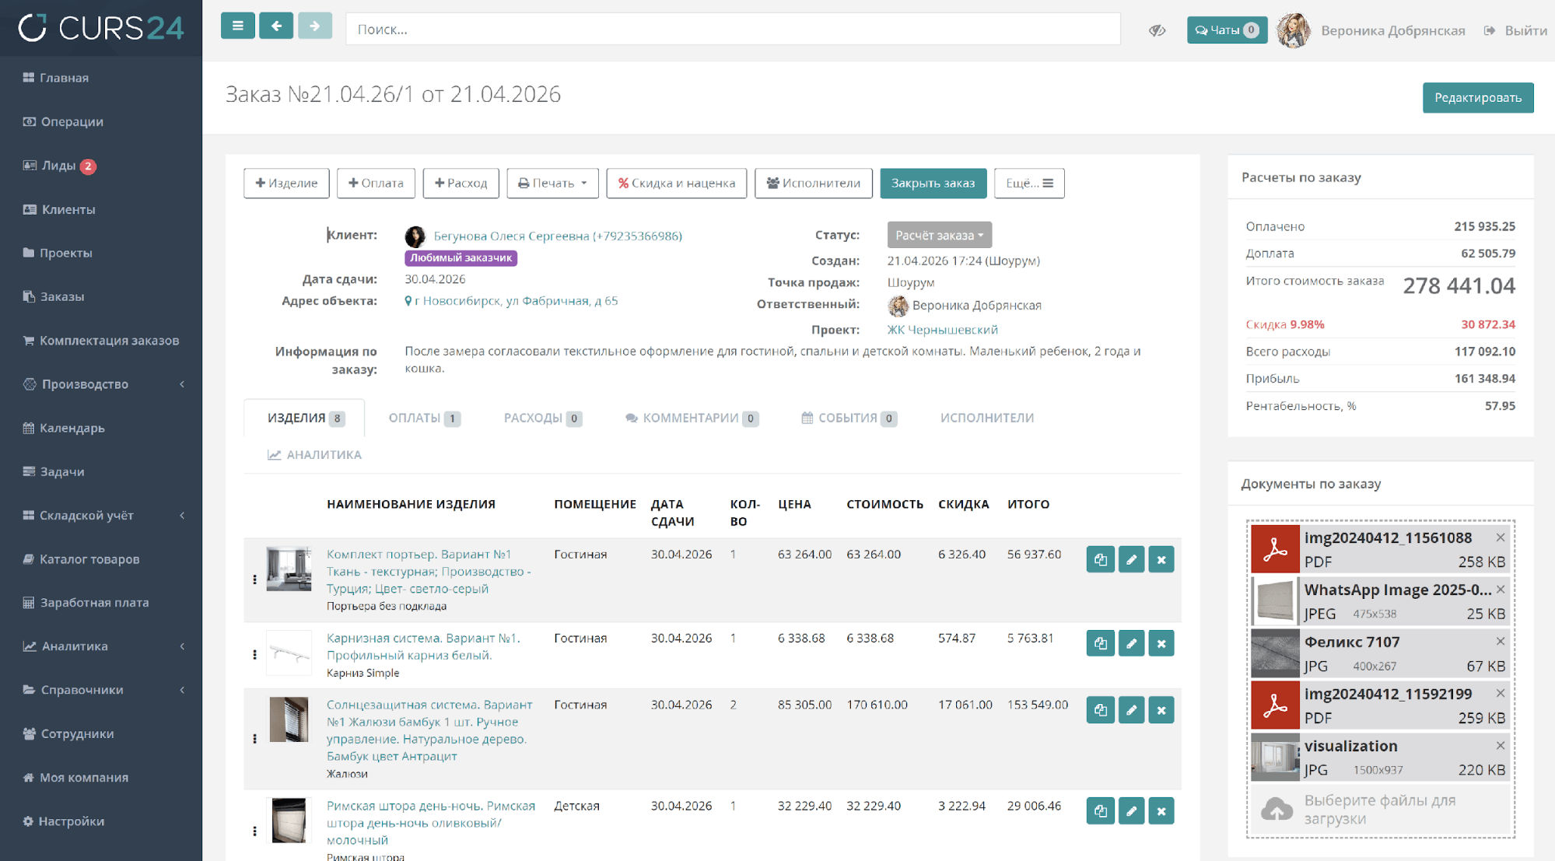Open row menu dots for Римская штора

pos(254,831)
